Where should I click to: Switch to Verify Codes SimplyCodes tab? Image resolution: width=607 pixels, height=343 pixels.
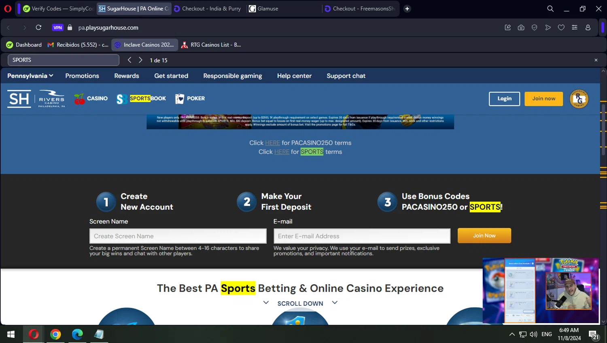(x=58, y=9)
